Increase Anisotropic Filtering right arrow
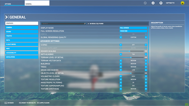The image size is (189, 106). pos(146,83)
